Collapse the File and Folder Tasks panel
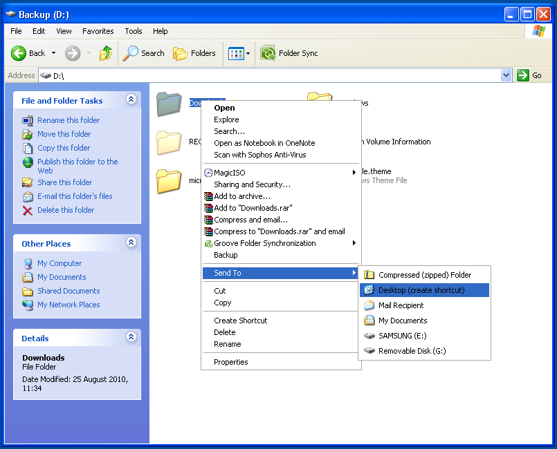 pyautogui.click(x=131, y=100)
